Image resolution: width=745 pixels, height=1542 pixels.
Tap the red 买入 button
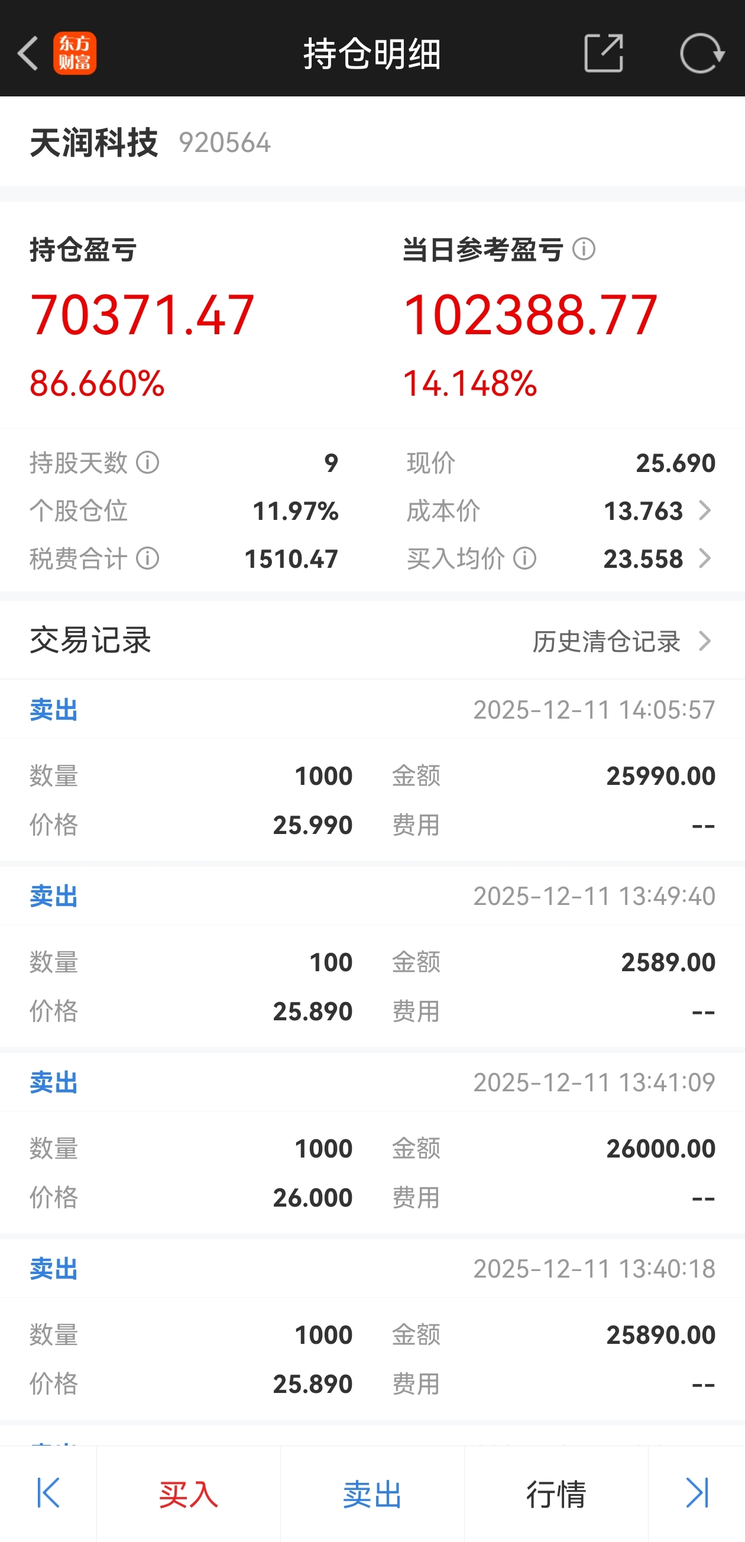pos(189,1493)
